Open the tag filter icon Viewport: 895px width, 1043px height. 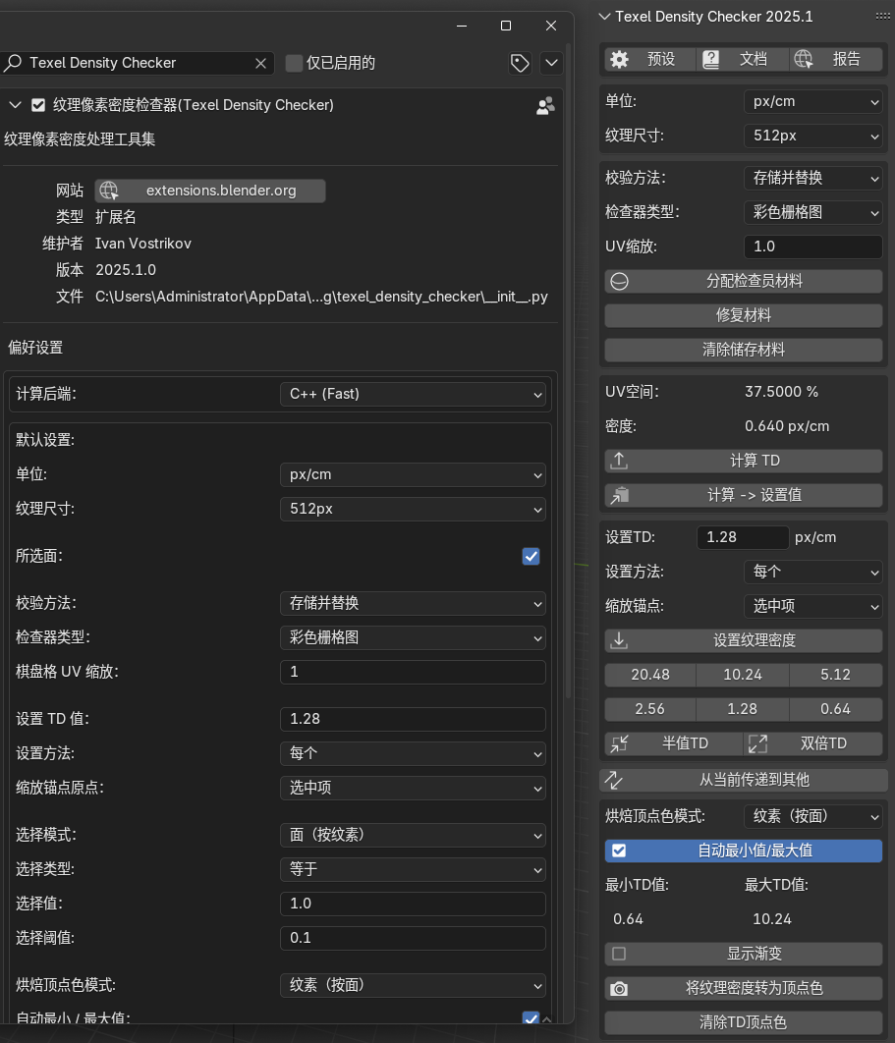[x=520, y=63]
